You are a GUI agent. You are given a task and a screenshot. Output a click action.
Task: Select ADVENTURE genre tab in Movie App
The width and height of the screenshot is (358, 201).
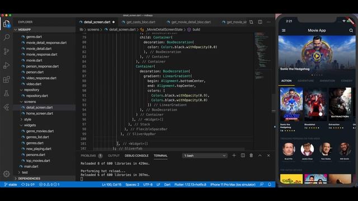[x=305, y=81]
